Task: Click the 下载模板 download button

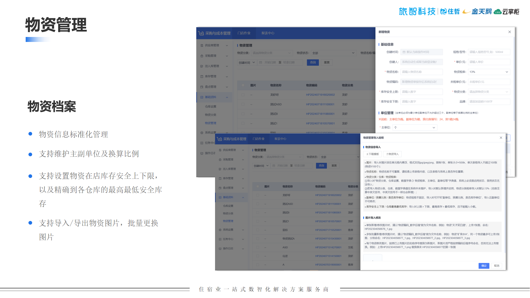Action: [x=372, y=154]
